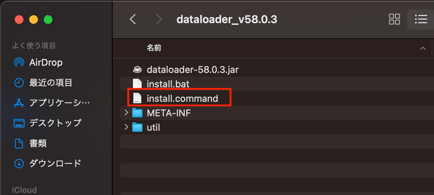Select the META-INF folder row
Image resolution: width=434 pixels, height=195 pixels.
[277, 113]
